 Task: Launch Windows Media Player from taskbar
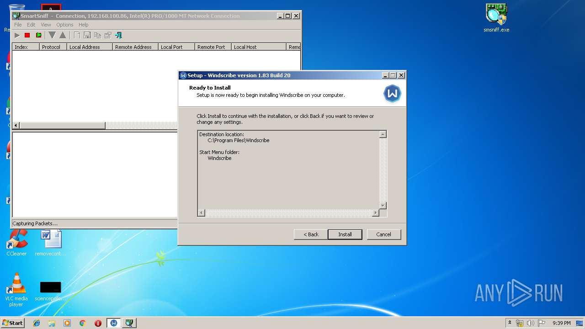67,323
